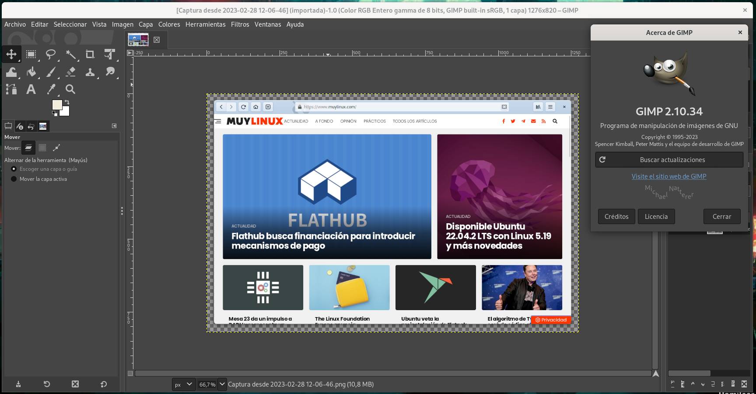Open the Herramientas menu
The width and height of the screenshot is (756, 394).
click(x=205, y=24)
